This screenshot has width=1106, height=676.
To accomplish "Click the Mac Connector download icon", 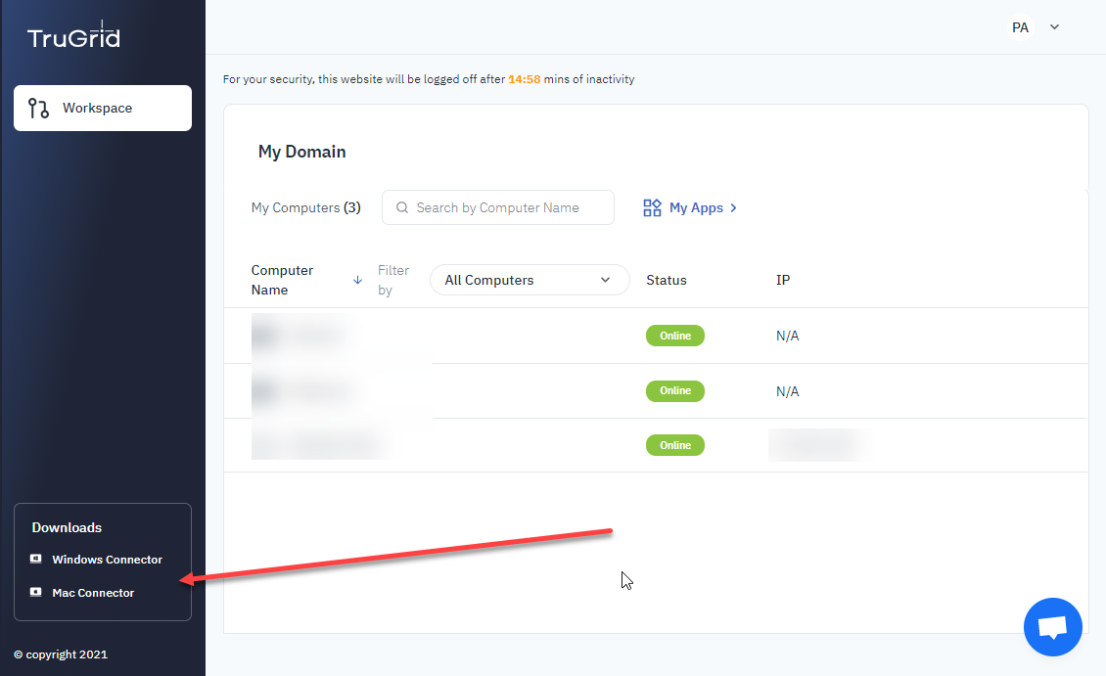I will click(x=36, y=592).
